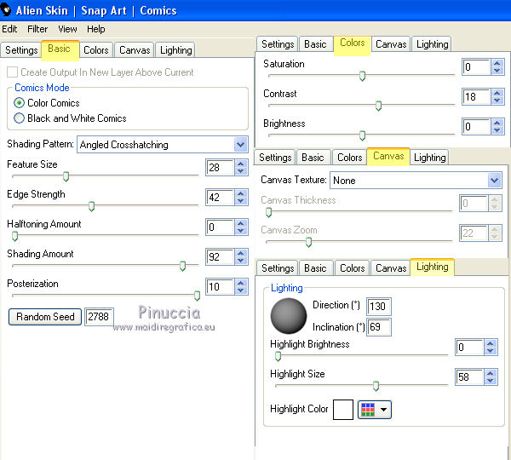
Task: Click the Posterization slider thumb
Action: 197,296
